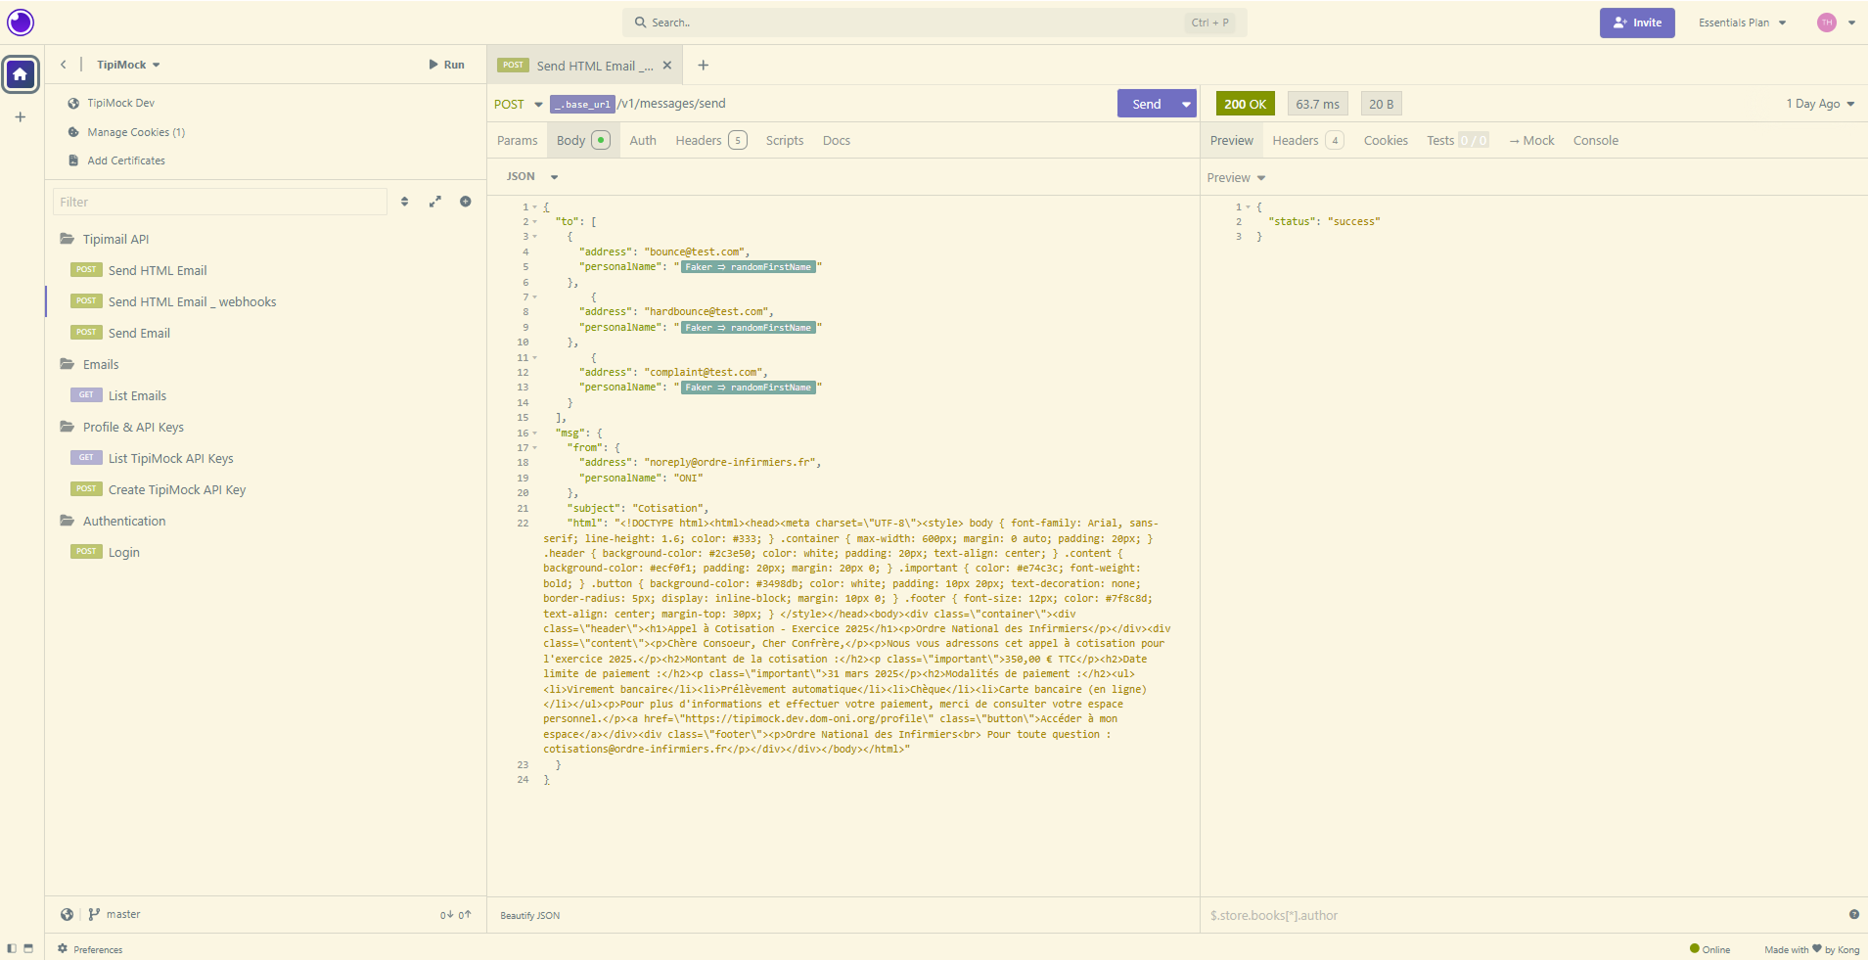Open the JSON body type dropdown
The image size is (1868, 960).
[532, 177]
